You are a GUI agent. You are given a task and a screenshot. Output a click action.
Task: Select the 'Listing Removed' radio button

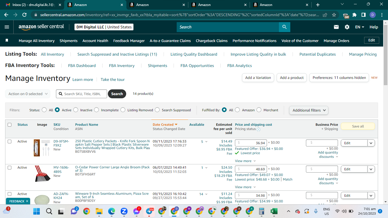tap(123, 110)
